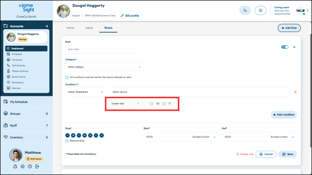This screenshot has width=312, height=175.
Task: Click the page vertical scrollbar
Action: [x=311, y=90]
